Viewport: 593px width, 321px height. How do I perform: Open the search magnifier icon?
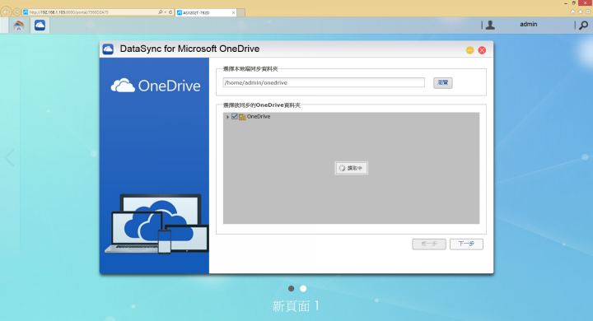point(584,26)
